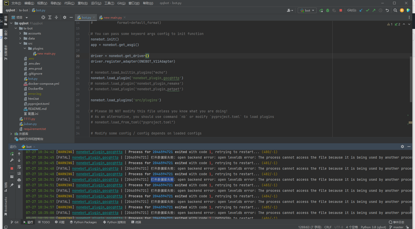
Task: Click the master branch in the status bar
Action: [x=397, y=227]
